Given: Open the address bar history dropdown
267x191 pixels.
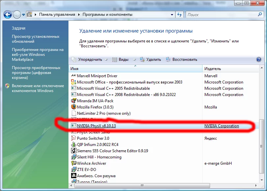Looking at the screenshot, I should (x=172, y=14).
